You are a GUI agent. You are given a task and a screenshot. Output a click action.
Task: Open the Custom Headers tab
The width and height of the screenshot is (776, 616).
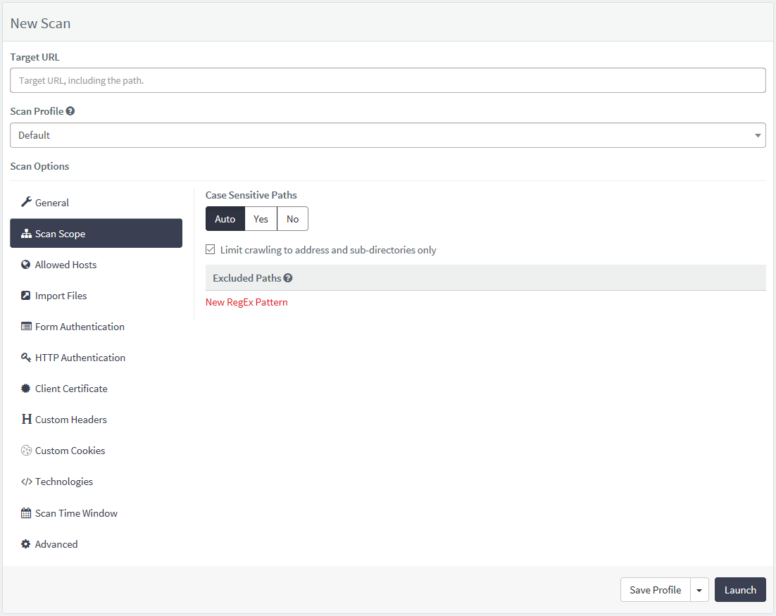(96, 419)
